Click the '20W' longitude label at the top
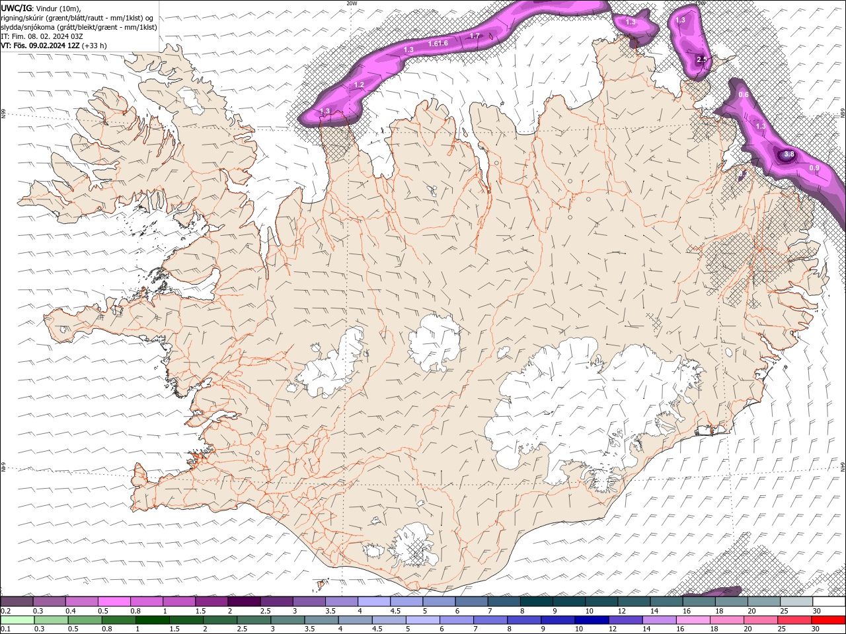 tap(352, 3)
